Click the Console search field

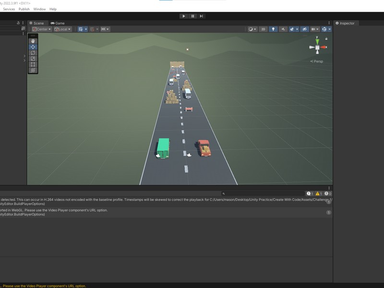(x=263, y=194)
